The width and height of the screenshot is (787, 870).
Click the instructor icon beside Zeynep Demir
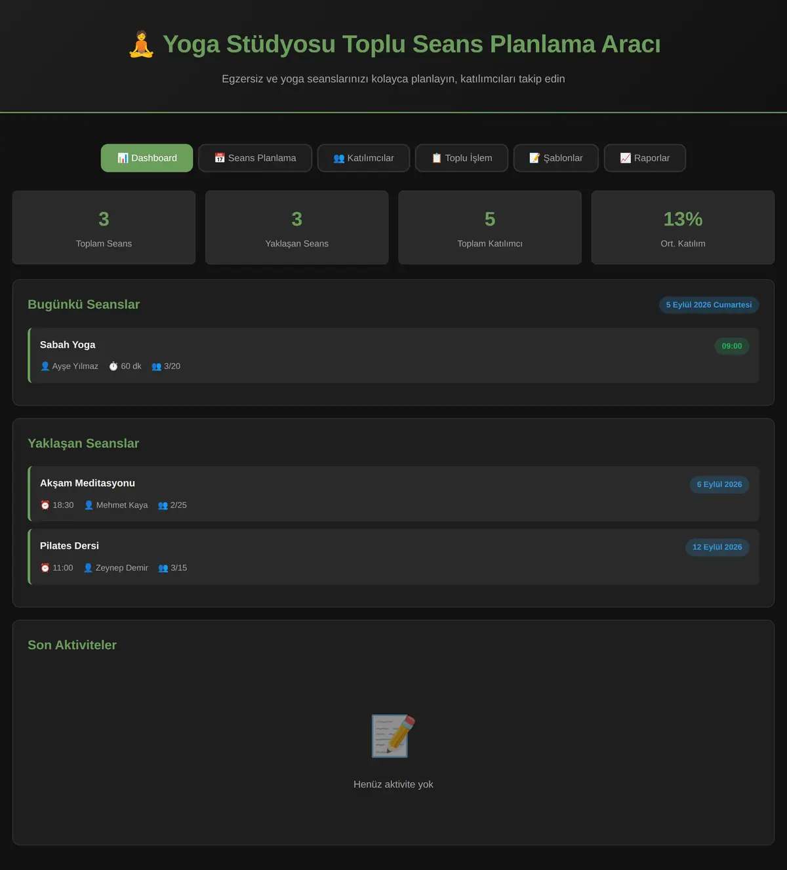89,568
